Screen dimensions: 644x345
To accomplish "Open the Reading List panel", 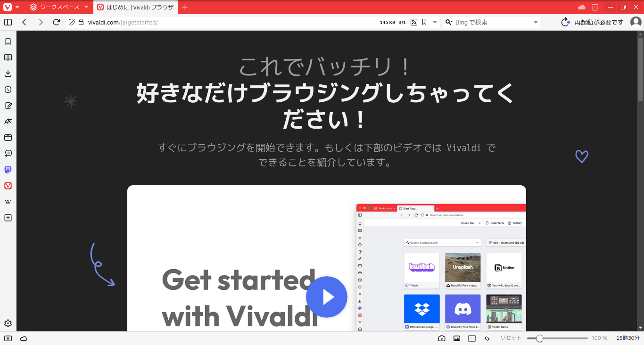I will pos(8,57).
